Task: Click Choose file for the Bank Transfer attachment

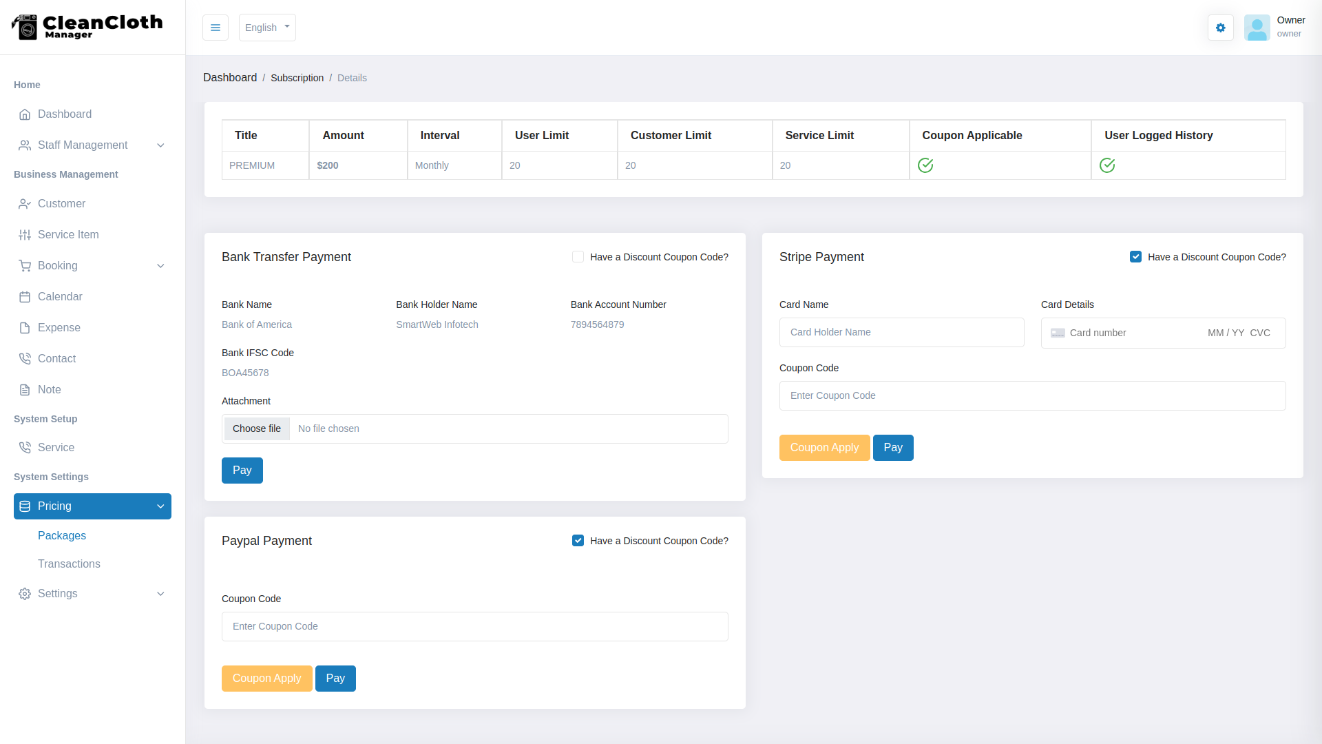Action: (x=256, y=428)
